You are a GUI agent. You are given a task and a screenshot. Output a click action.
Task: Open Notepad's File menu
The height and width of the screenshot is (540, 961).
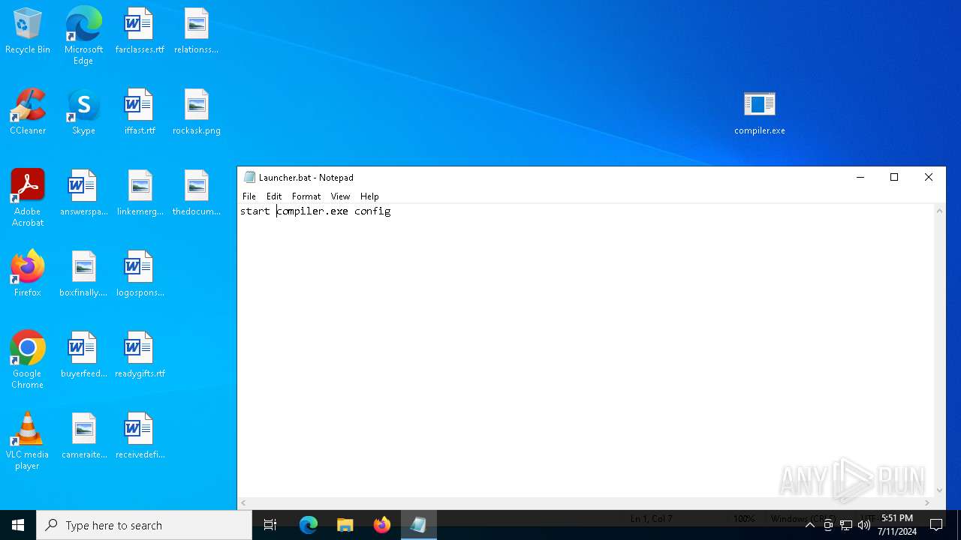pos(249,196)
